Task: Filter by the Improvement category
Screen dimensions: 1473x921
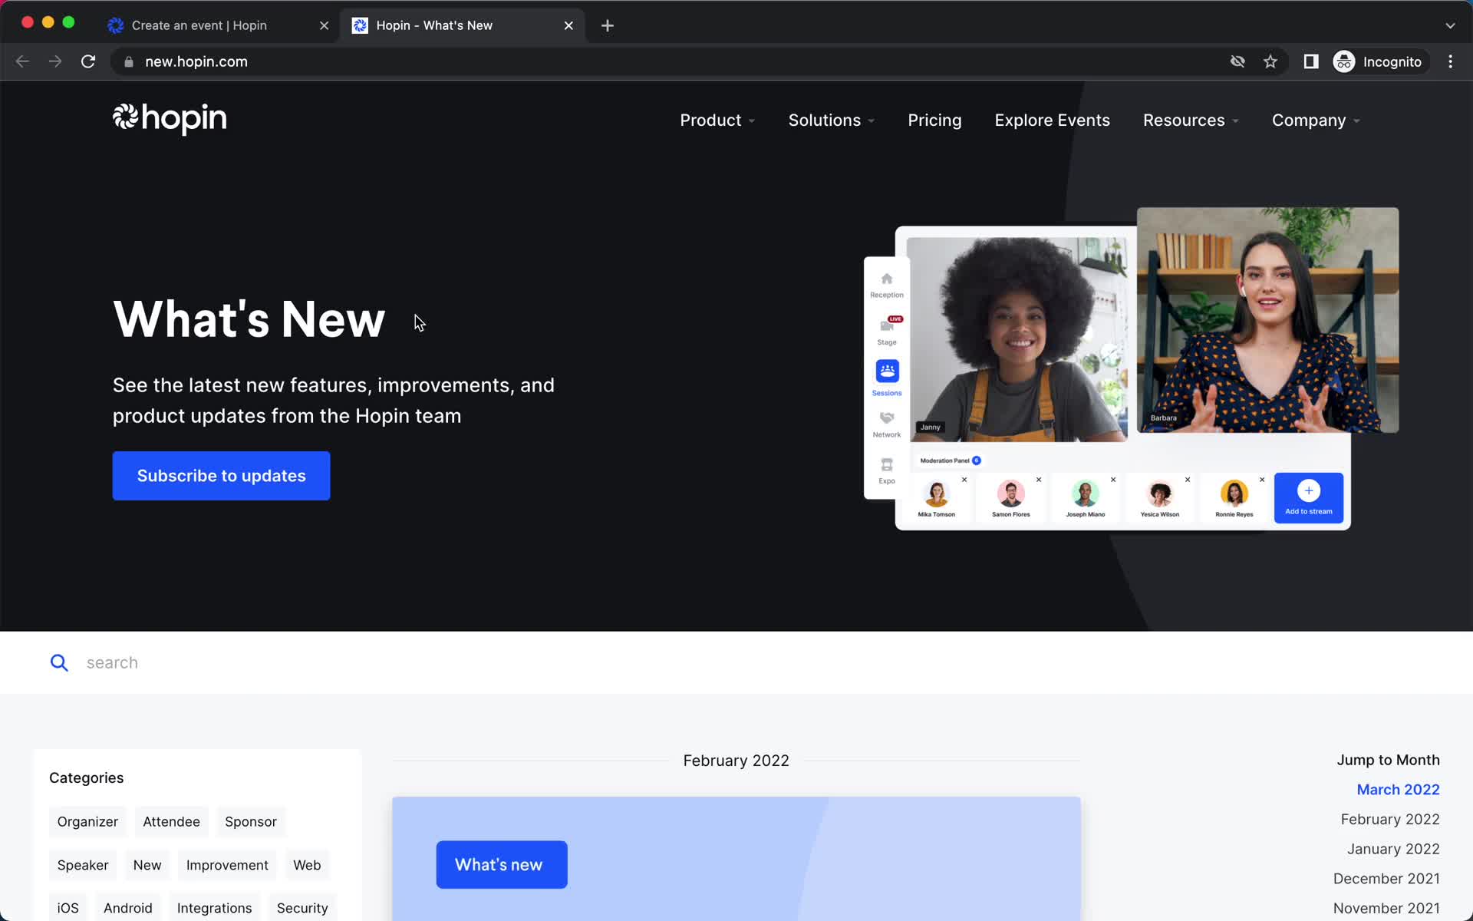Action: (x=227, y=866)
